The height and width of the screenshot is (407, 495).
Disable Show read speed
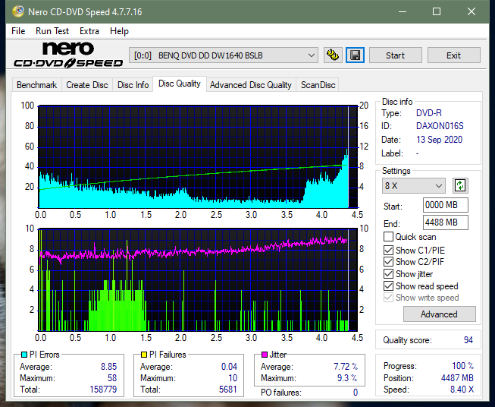click(x=388, y=286)
